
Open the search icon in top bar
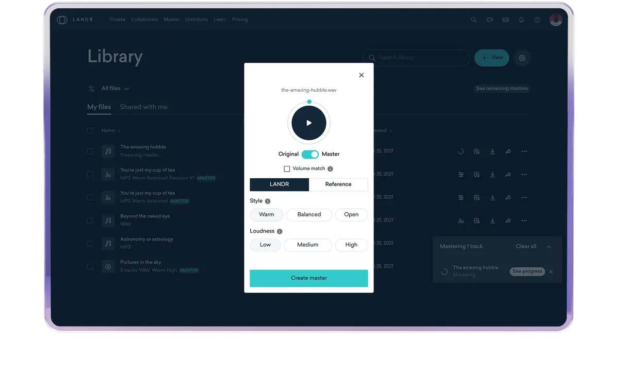(x=474, y=20)
